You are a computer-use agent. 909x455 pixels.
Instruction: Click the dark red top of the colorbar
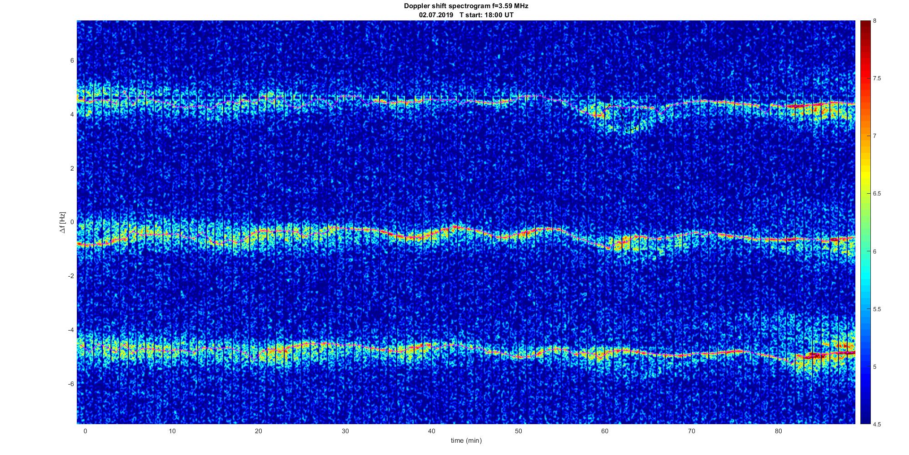coord(865,27)
